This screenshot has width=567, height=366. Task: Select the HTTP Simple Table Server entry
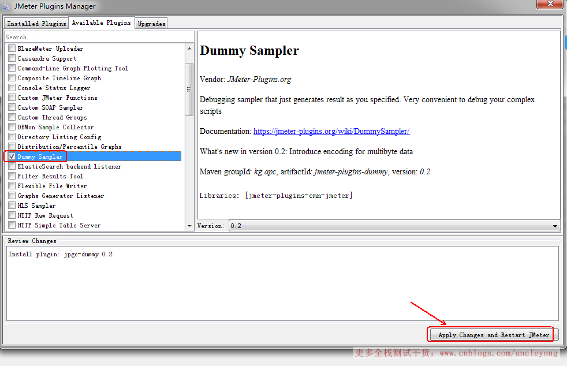[x=59, y=225]
